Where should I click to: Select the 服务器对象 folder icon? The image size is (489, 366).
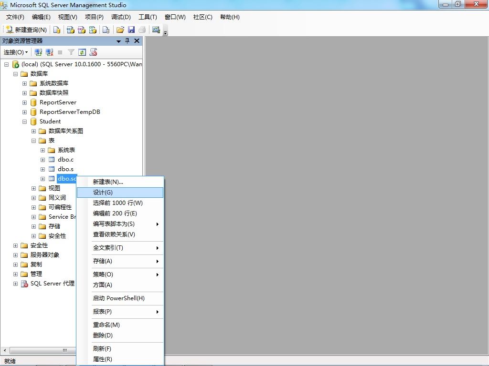(24, 255)
